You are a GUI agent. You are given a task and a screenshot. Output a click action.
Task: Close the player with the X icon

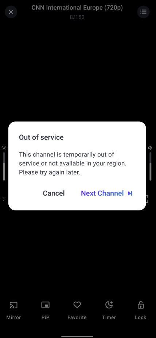coord(11,12)
